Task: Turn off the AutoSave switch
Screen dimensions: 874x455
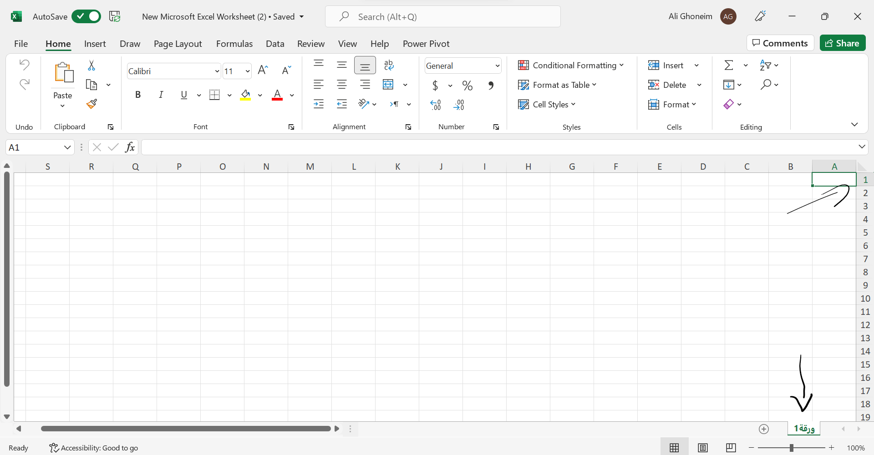Action: point(86,16)
